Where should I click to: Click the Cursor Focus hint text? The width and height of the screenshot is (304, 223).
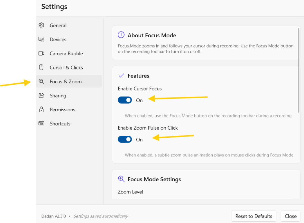pos(208,116)
